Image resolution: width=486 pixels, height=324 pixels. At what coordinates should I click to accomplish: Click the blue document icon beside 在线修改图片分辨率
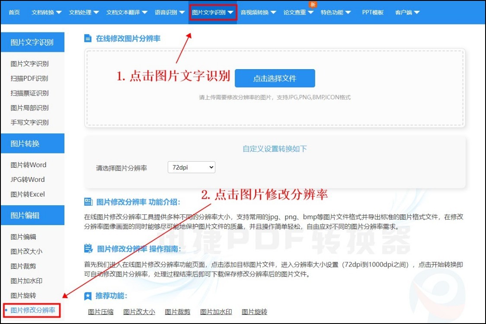pyautogui.click(x=87, y=38)
